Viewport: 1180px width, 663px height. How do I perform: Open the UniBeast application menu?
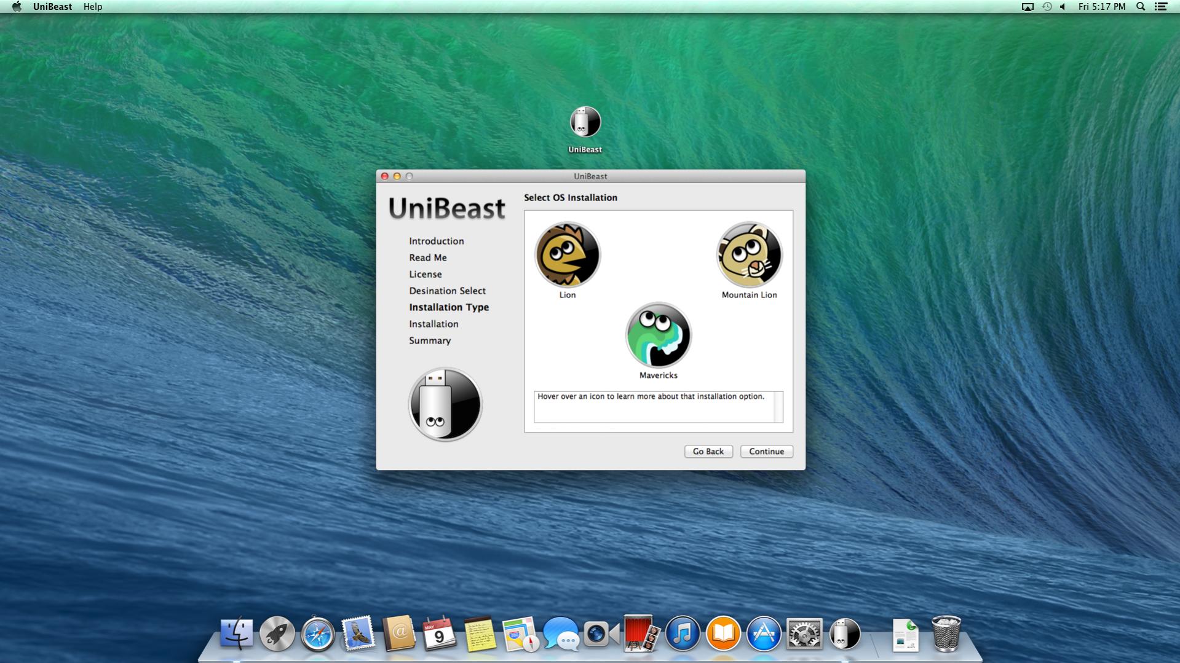tap(52, 7)
